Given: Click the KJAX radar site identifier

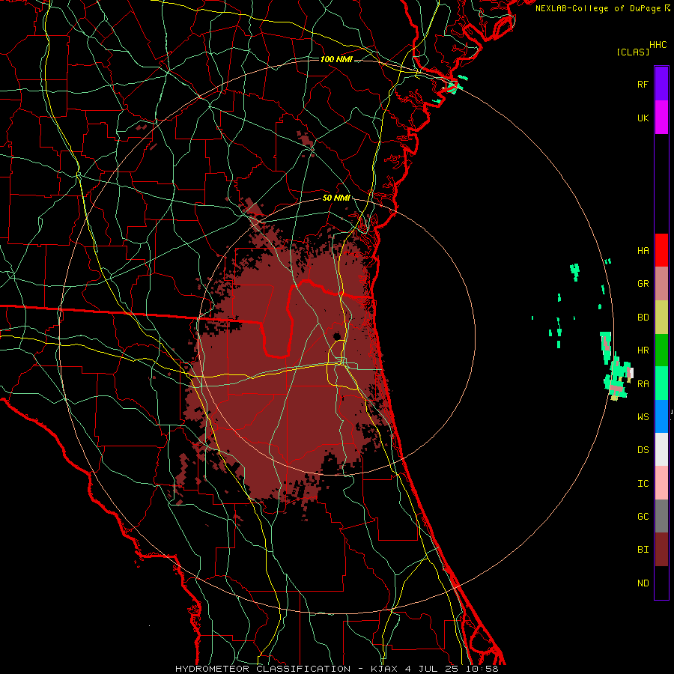Looking at the screenshot, I should coord(385,669).
